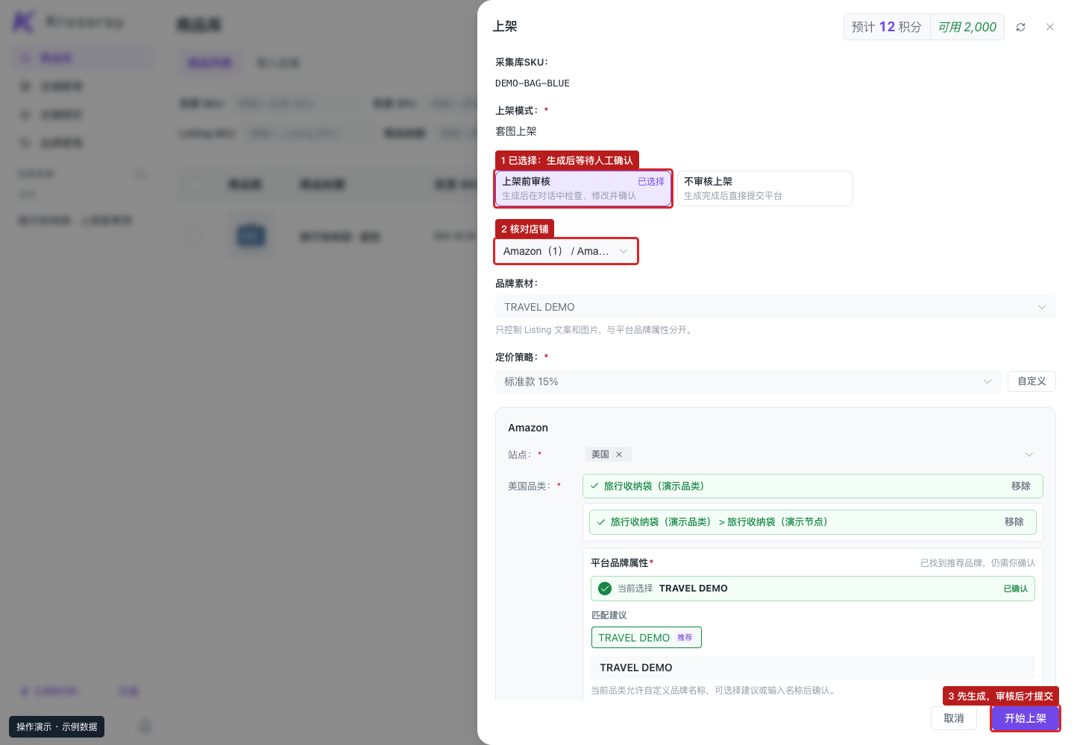Select the 上架前审核 mode option

(584, 188)
